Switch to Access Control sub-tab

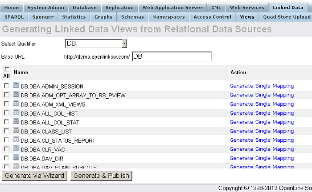[212, 17]
